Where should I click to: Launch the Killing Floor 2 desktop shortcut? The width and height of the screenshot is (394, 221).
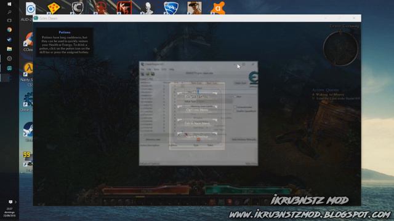pyautogui.click(x=124, y=8)
